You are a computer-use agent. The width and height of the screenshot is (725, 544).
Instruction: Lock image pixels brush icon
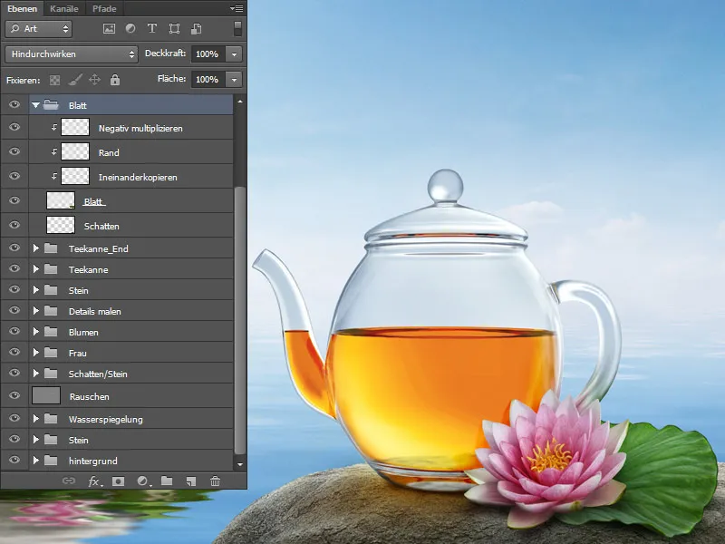[75, 80]
